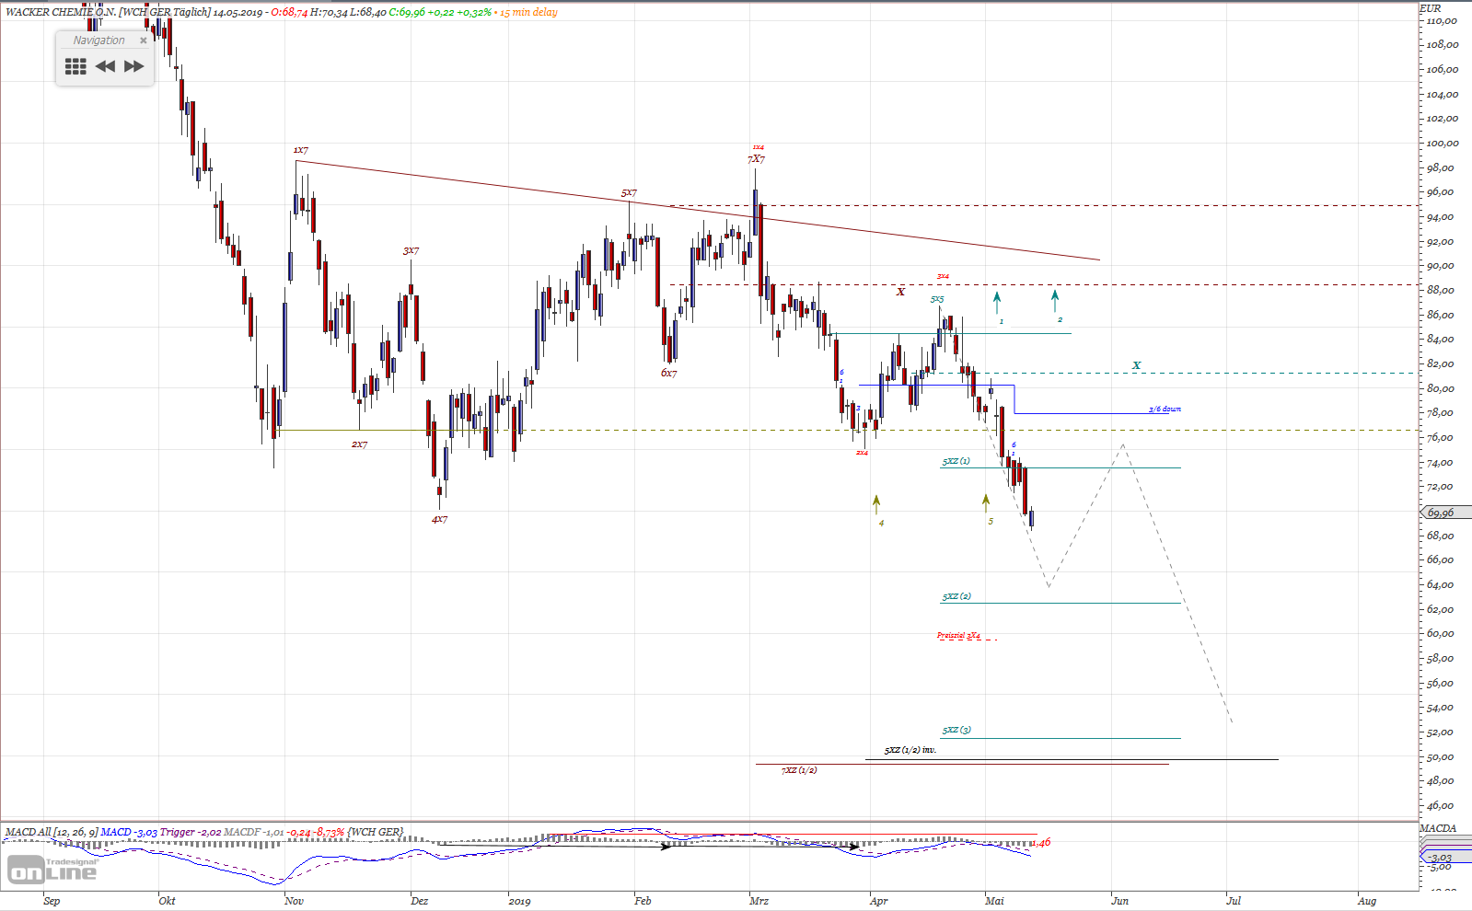
Task: Select the '3/6 down' annotation
Action: 1165,409
